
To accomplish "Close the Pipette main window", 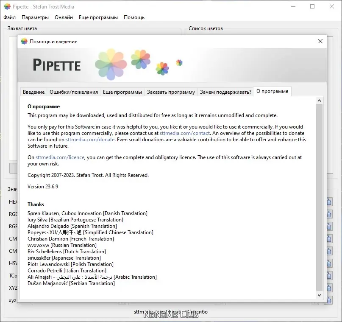I will point(332,6).
